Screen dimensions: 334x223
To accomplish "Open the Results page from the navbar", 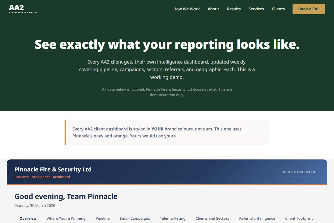I will coord(234,9).
